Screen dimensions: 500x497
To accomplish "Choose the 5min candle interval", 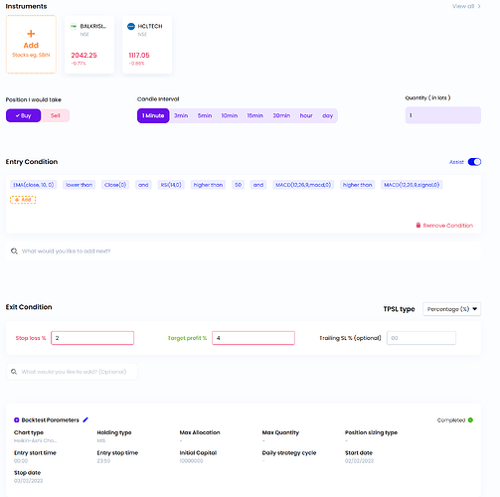I will pos(205,115).
